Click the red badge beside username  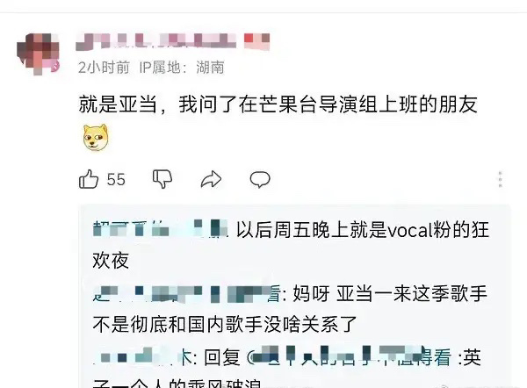256,41
